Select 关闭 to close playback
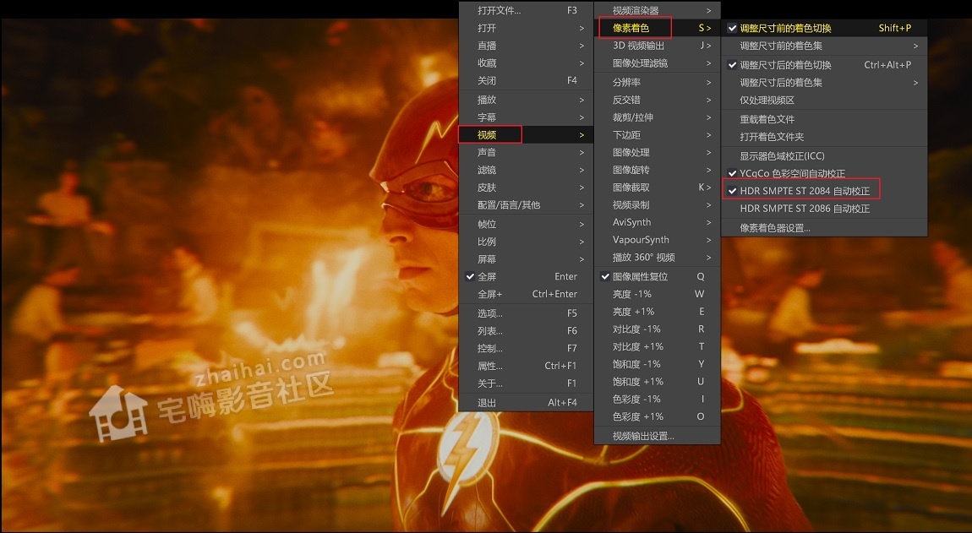This screenshot has height=533, width=972. click(x=527, y=80)
